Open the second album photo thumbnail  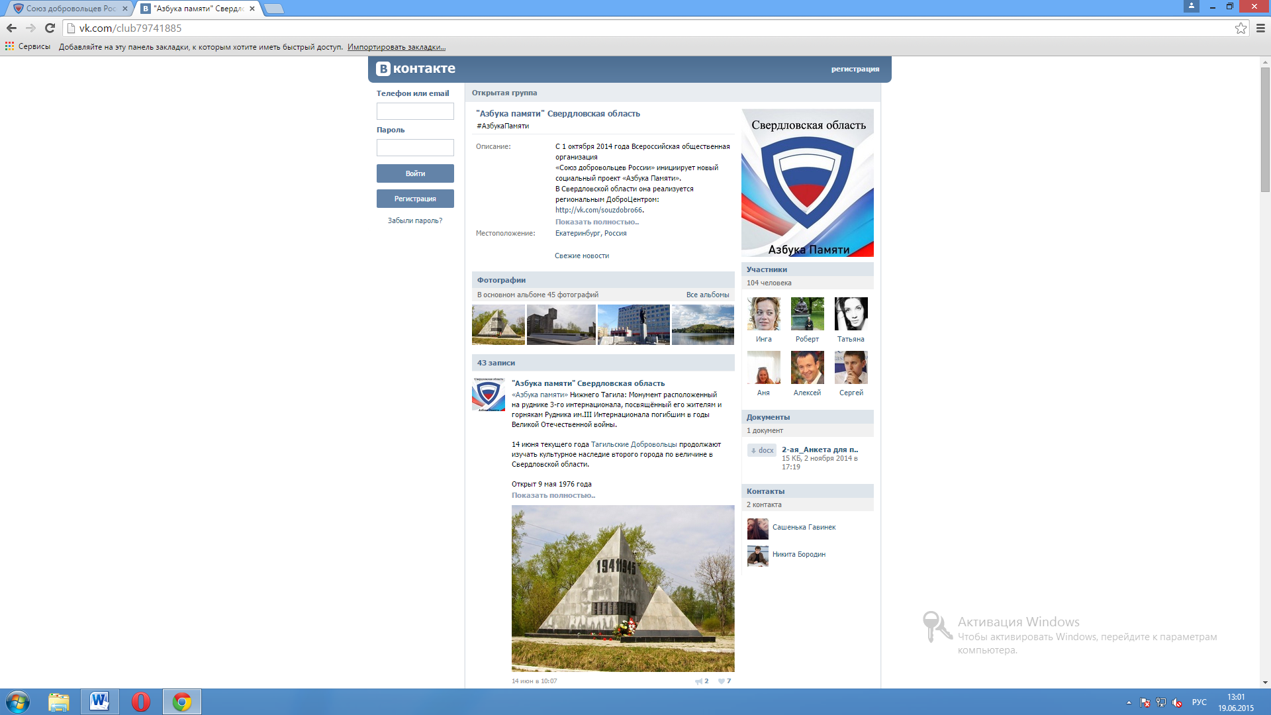coord(561,324)
